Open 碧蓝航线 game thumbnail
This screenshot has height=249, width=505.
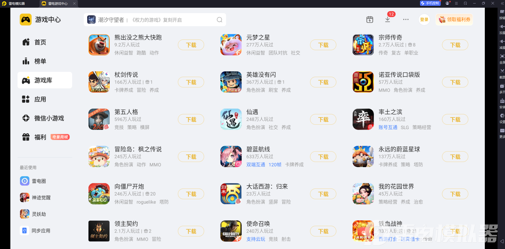(231, 156)
